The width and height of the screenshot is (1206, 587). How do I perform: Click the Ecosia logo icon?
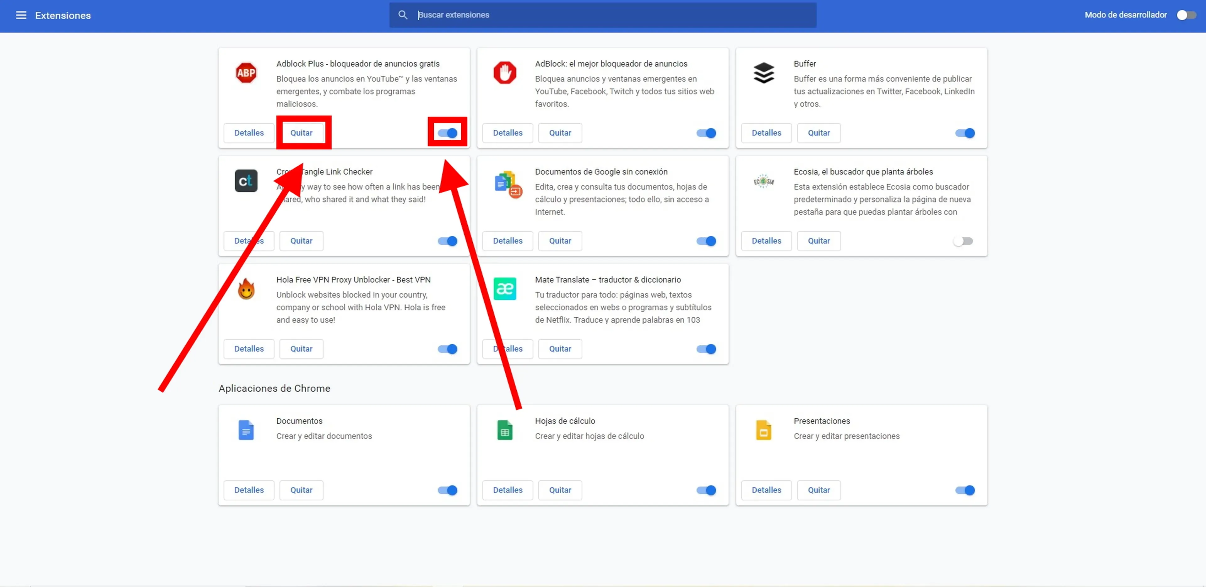(763, 181)
